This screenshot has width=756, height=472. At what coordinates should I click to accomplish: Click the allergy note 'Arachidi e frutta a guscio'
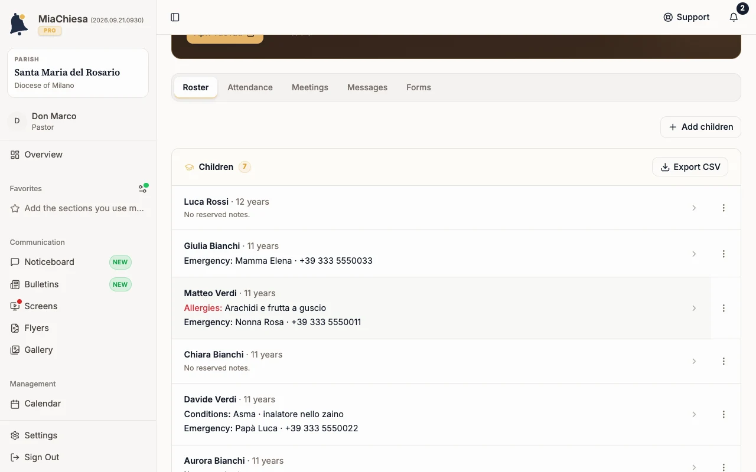(275, 308)
